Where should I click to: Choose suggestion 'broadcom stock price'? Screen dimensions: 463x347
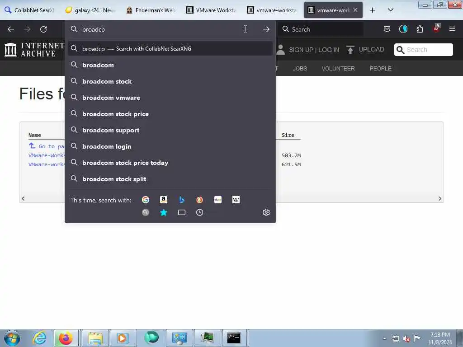[x=170, y=114]
